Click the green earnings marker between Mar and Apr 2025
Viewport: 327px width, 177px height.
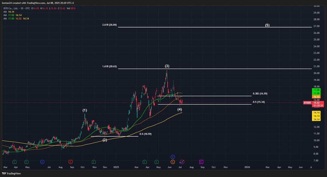tap(144, 162)
